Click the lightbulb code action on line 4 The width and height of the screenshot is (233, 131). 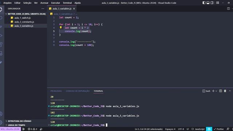[61, 28]
